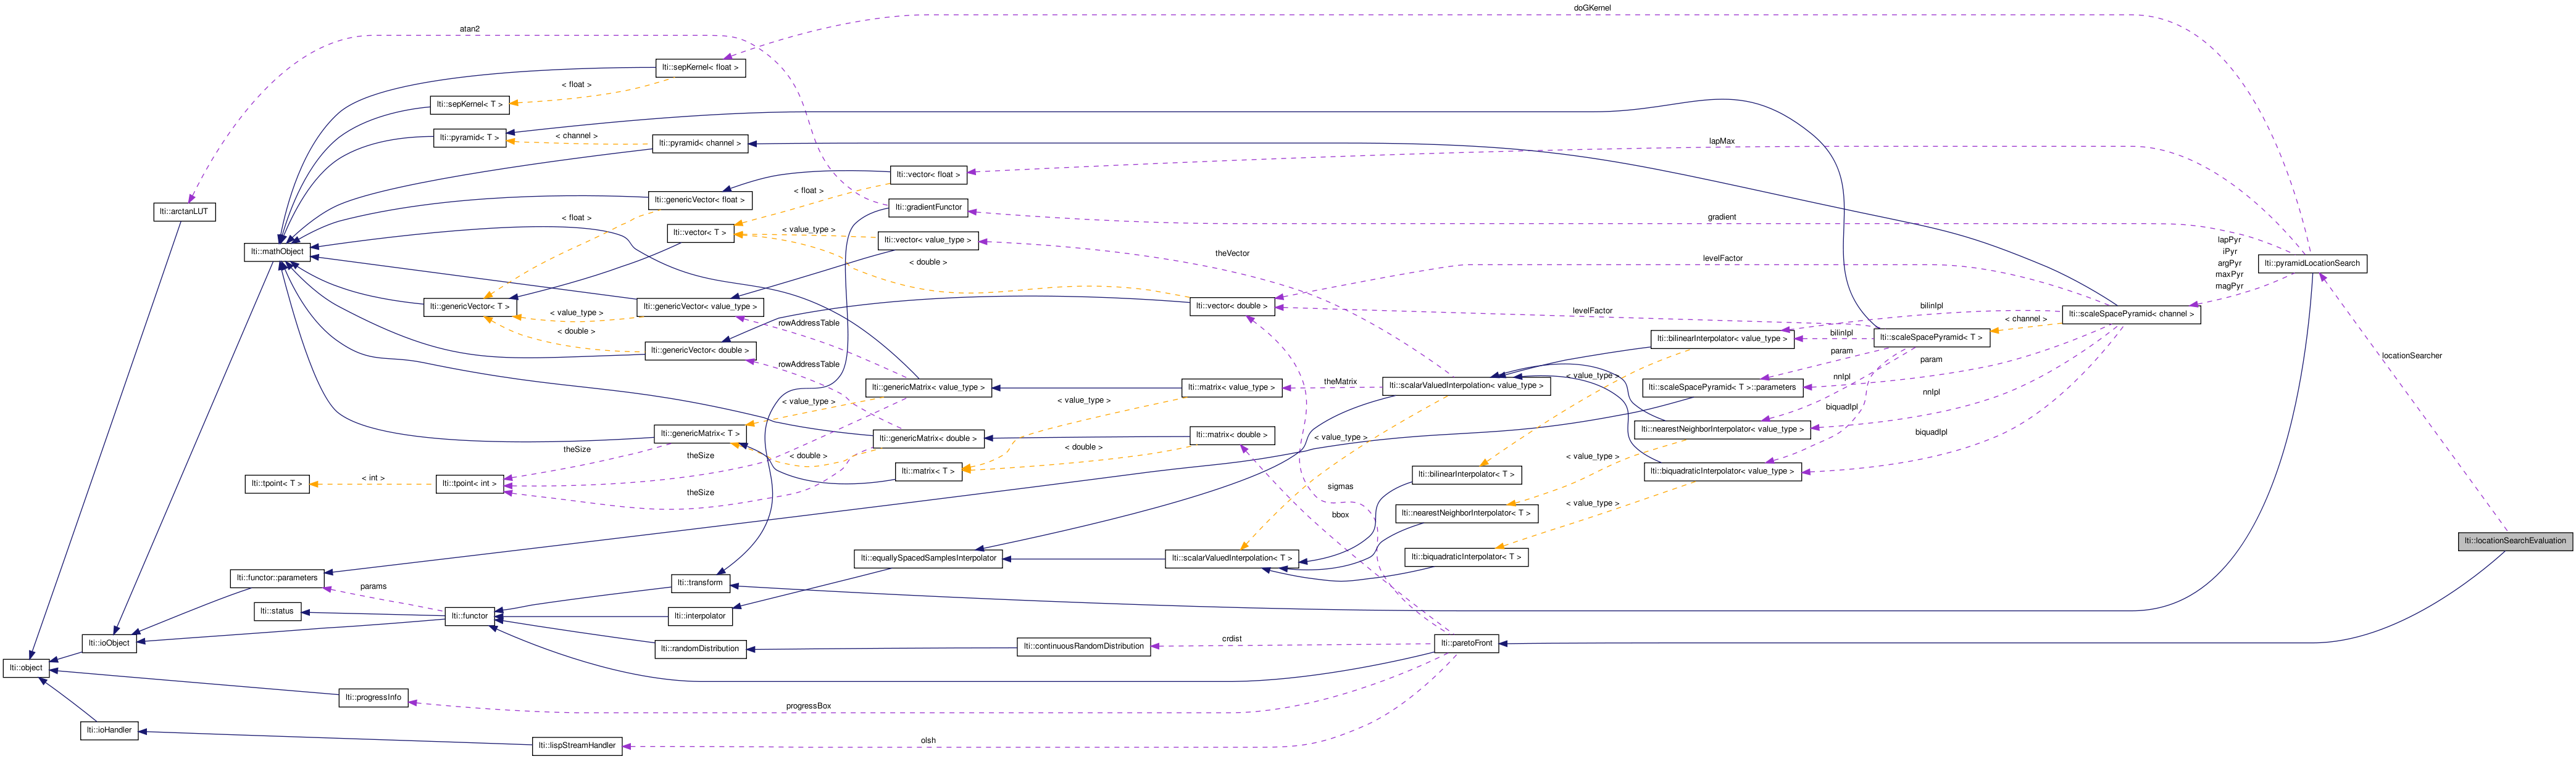This screenshot has height=759, width=2576.
Task: Open lti::scalarValuedInterpolation< value_type > node
Action: pyautogui.click(x=1466, y=385)
